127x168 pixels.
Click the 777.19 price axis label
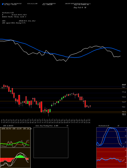pyautogui.click(x=124, y=92)
